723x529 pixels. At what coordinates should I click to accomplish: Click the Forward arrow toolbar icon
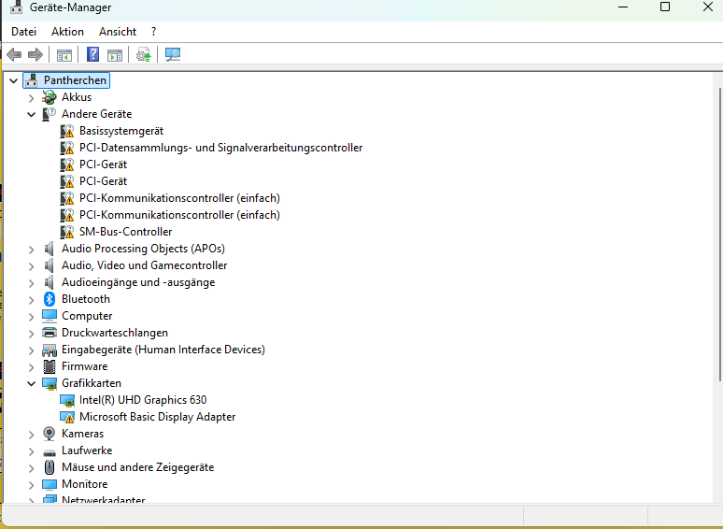(x=35, y=55)
